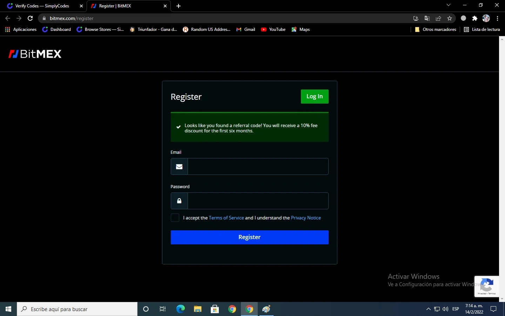Screen dimensions: 505x316
Task: Go forward to next page
Action: [19, 18]
